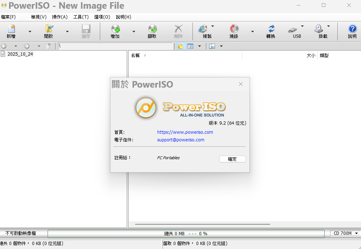The image size is (361, 249).
Task: Open the Tools (工具) menu
Action: coord(81,17)
